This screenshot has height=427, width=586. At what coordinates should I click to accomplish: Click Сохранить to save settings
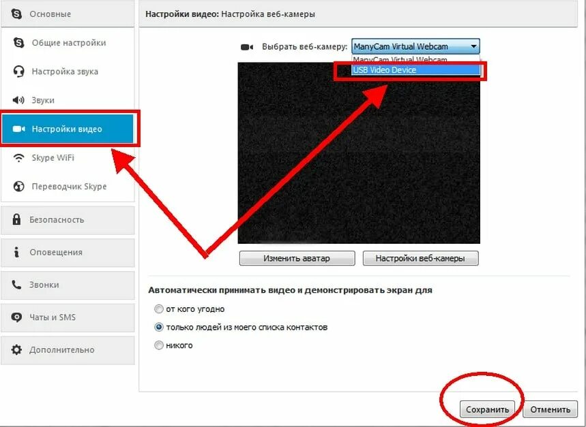pos(487,409)
